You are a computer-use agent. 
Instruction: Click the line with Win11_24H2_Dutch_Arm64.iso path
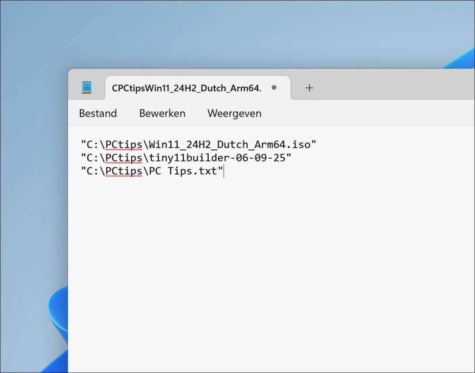[199, 145]
